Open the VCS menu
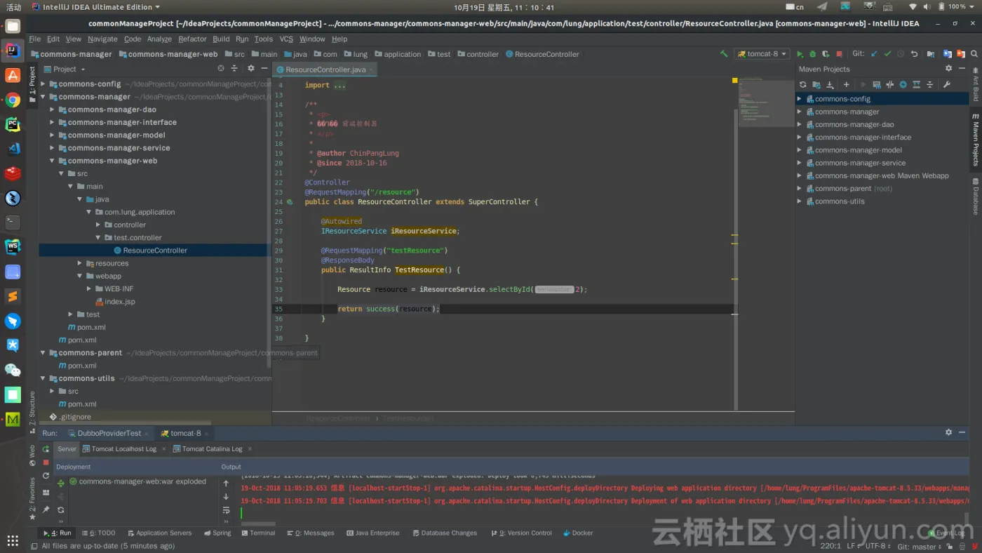 tap(286, 39)
